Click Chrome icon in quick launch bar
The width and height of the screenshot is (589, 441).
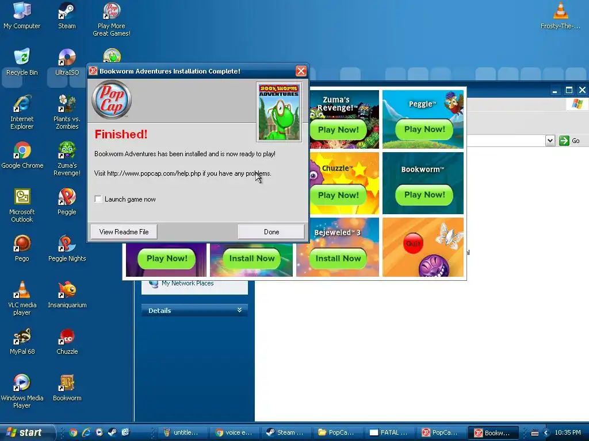(73, 432)
